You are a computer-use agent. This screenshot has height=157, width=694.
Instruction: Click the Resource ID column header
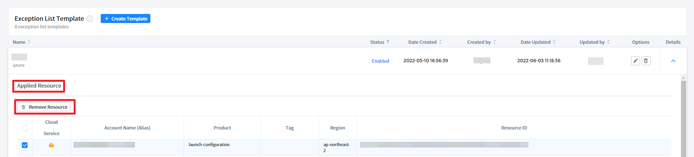coord(514,128)
